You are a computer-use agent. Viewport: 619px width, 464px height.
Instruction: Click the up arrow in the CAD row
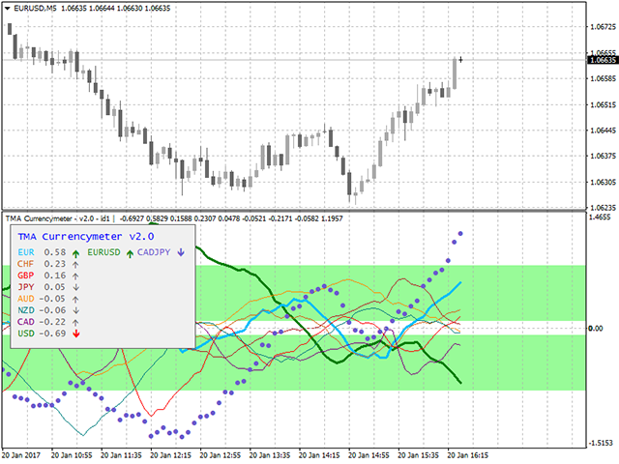(75, 322)
